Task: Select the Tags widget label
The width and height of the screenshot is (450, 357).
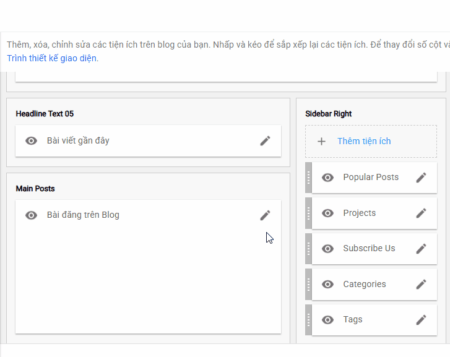Action: pos(353,320)
